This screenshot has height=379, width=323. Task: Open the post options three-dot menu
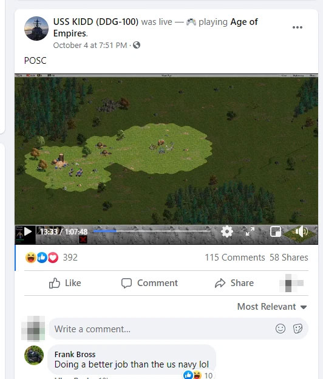click(x=297, y=27)
